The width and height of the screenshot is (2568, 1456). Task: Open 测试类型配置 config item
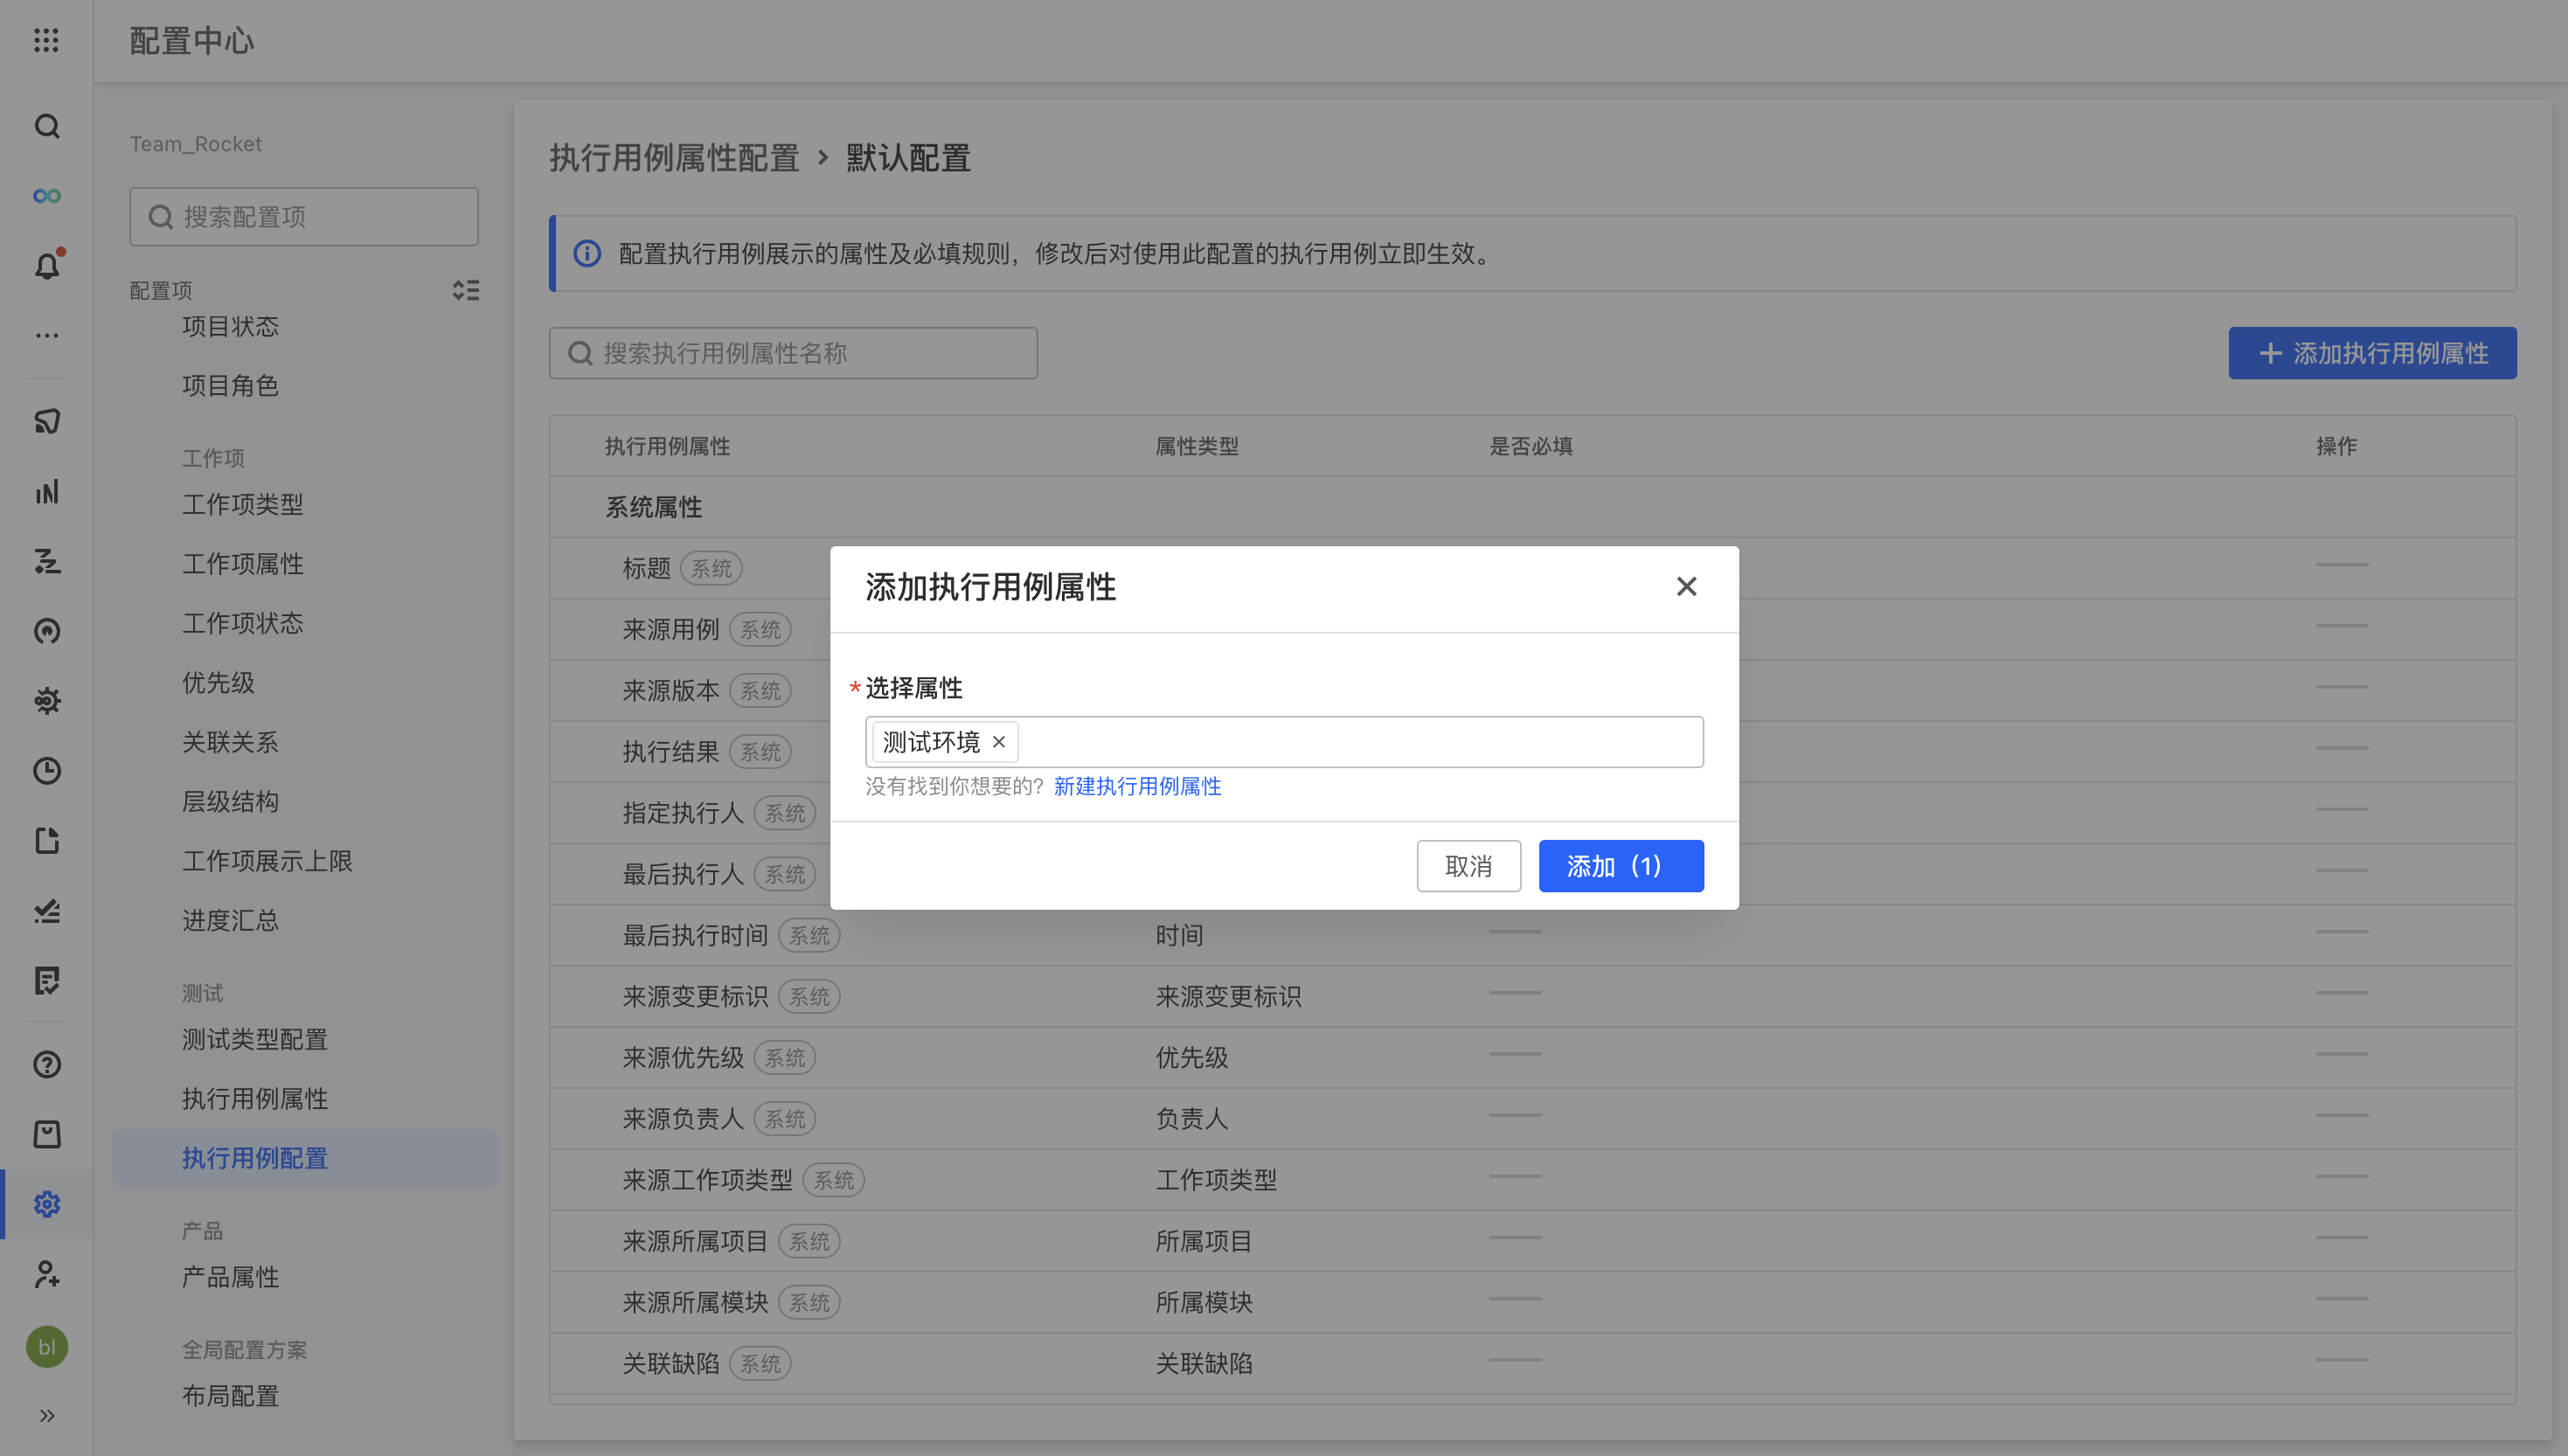254,1040
